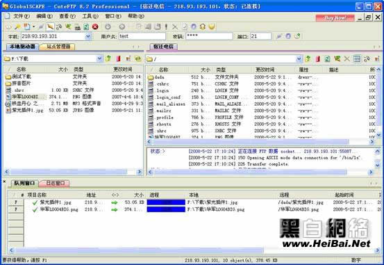
Task: Click the settings icon at quick connect bar end
Action: [297, 36]
